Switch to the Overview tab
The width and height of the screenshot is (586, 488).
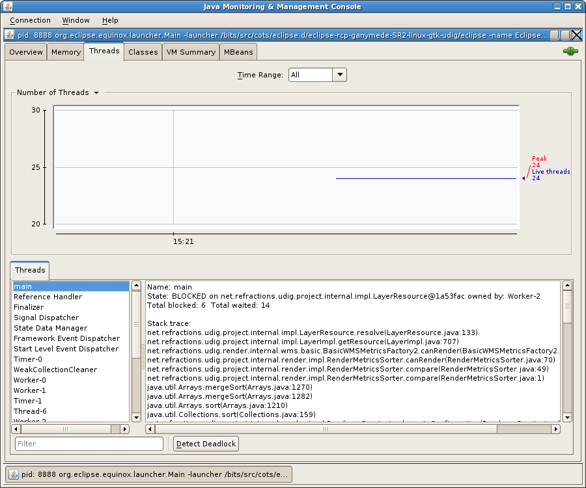(26, 52)
